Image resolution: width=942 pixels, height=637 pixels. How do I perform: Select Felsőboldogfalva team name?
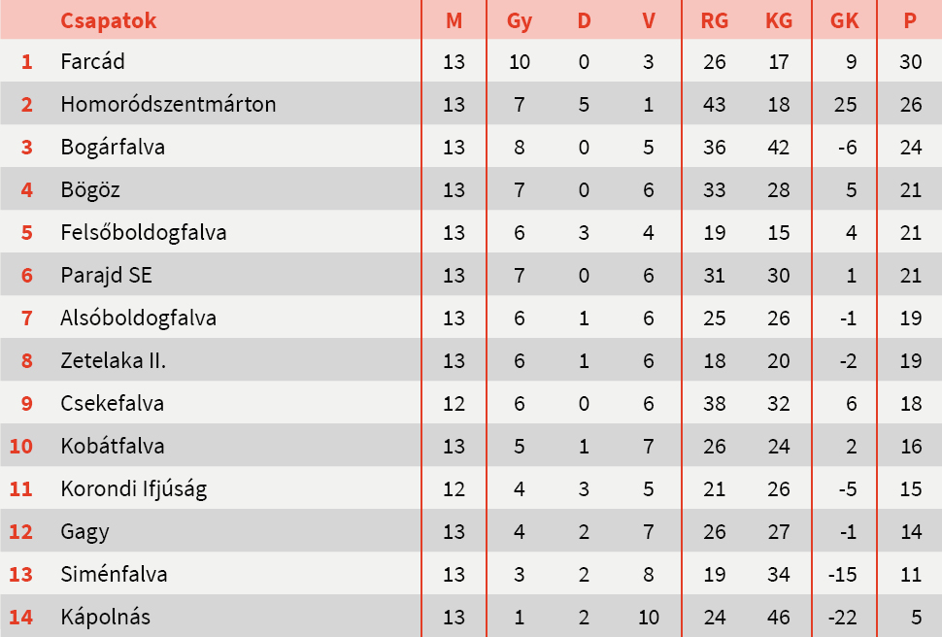[x=144, y=233]
